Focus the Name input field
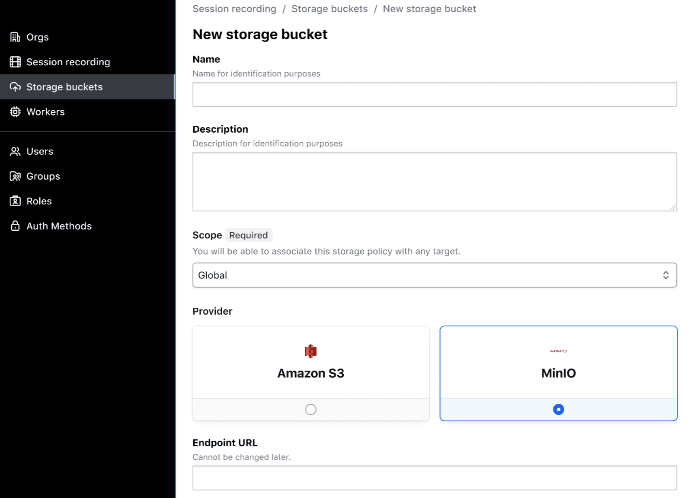Image resolution: width=691 pixels, height=498 pixels. pos(434,95)
